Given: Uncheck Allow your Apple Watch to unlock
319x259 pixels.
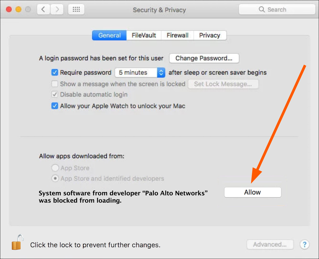Looking at the screenshot, I should point(55,106).
